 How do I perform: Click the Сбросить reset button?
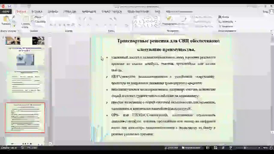click(39, 22)
